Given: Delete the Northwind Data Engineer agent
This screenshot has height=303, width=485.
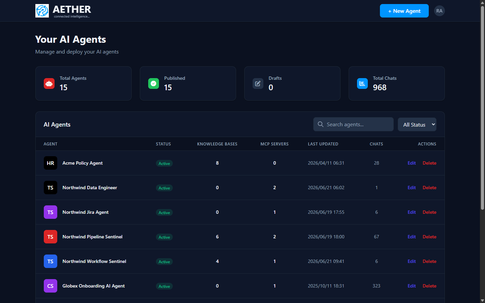Looking at the screenshot, I should pos(429,188).
